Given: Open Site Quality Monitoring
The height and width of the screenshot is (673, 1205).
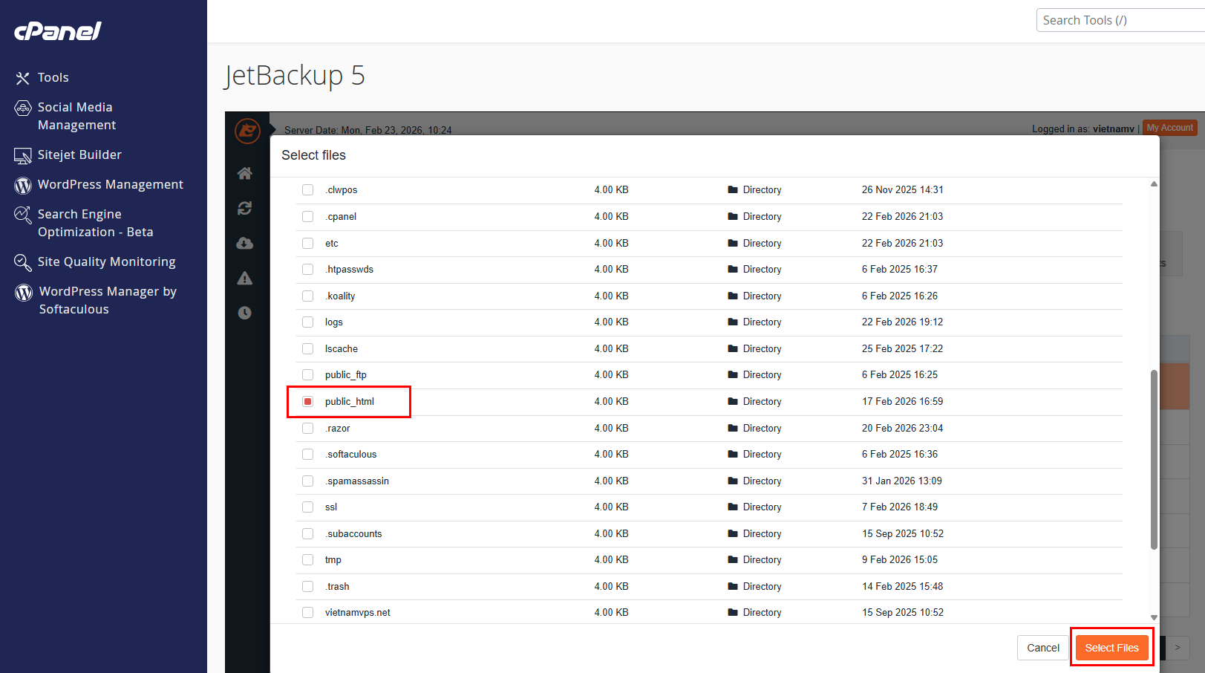Looking at the screenshot, I should pos(106,261).
